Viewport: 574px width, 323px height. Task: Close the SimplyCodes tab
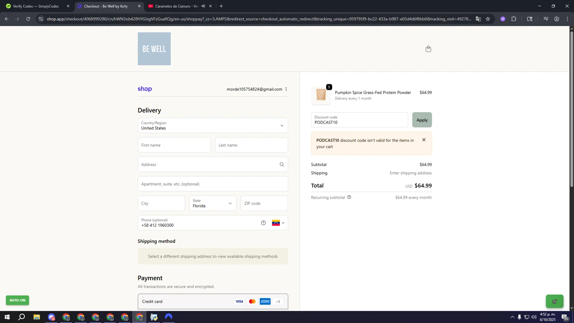click(x=68, y=6)
